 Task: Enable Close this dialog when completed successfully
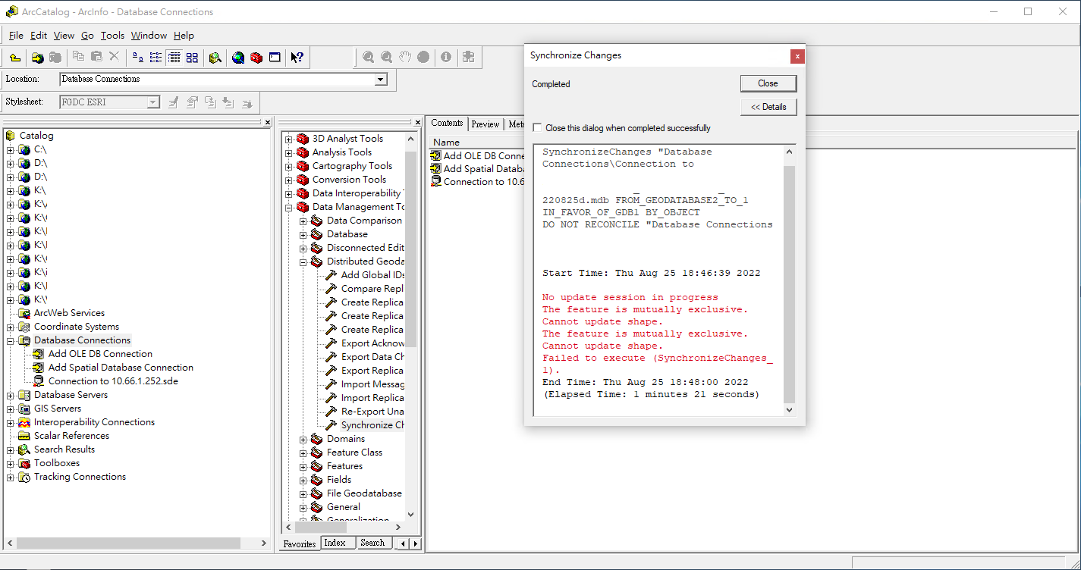(x=537, y=128)
